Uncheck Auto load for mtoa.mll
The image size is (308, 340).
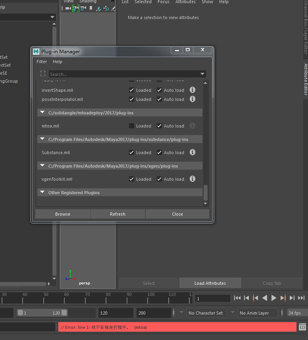click(159, 126)
